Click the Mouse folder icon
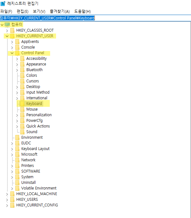This screenshot has width=191, height=218. [22, 109]
